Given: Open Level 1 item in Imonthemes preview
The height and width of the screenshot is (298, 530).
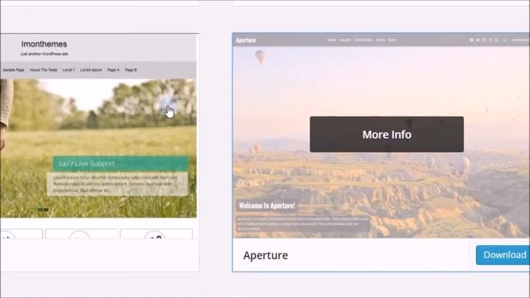Looking at the screenshot, I should pos(69,70).
